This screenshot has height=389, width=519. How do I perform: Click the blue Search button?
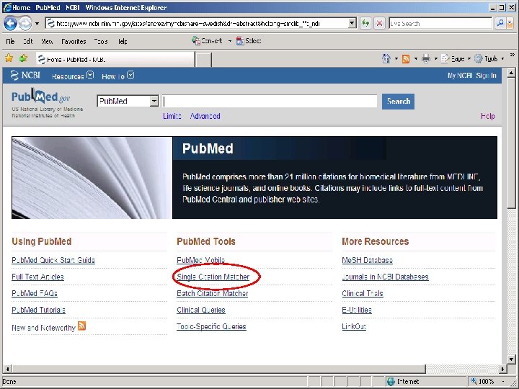click(x=398, y=102)
